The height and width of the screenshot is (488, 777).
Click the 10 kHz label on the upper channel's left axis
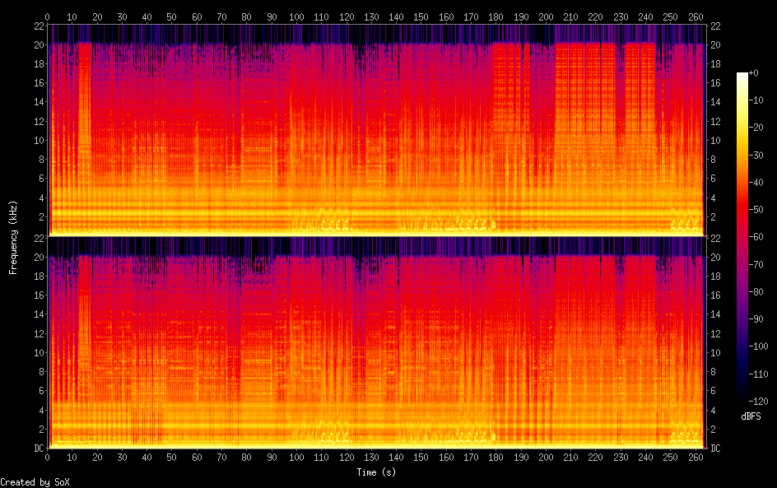click(x=37, y=140)
